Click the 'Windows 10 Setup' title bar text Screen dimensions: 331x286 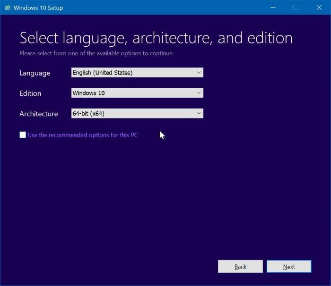click(x=38, y=8)
